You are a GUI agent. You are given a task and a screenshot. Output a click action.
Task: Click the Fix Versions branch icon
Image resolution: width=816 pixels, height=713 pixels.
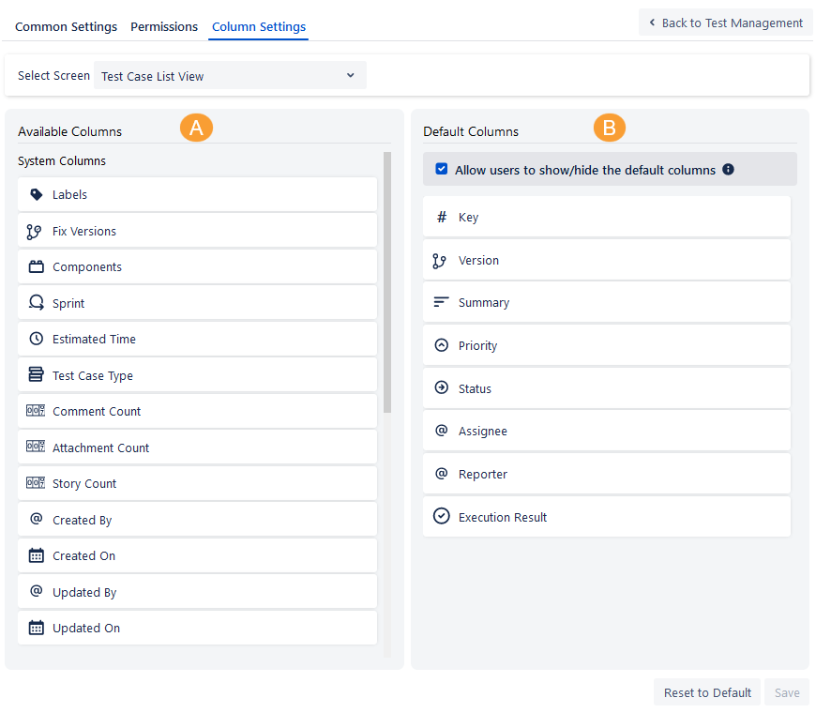tap(35, 232)
